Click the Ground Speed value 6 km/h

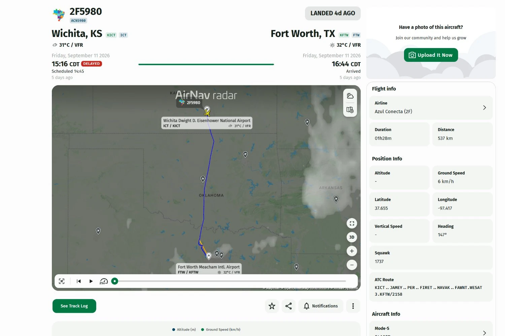point(446,181)
